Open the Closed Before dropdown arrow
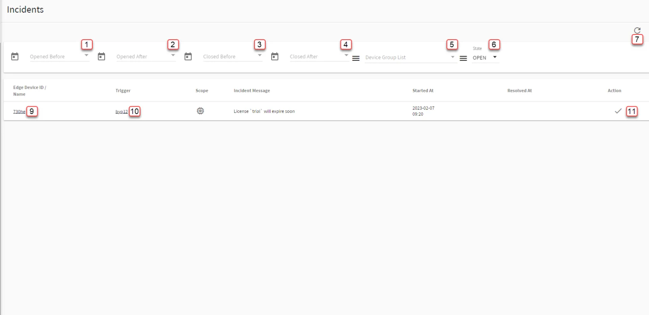This screenshot has width=649, height=315. click(260, 55)
